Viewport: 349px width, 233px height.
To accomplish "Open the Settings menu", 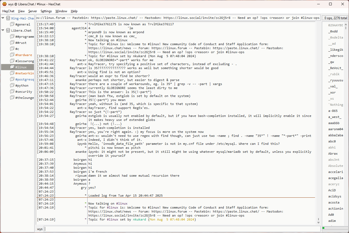I will (46, 11).
